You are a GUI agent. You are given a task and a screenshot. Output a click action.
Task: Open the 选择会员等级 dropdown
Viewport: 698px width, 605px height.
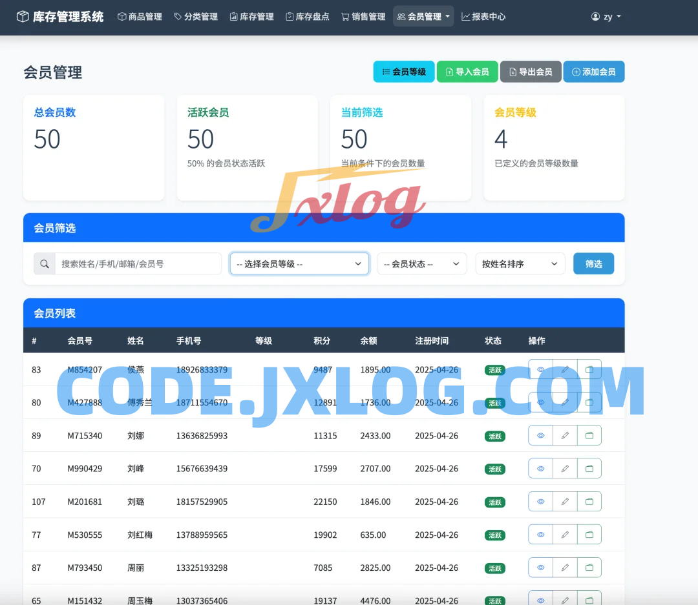[299, 264]
